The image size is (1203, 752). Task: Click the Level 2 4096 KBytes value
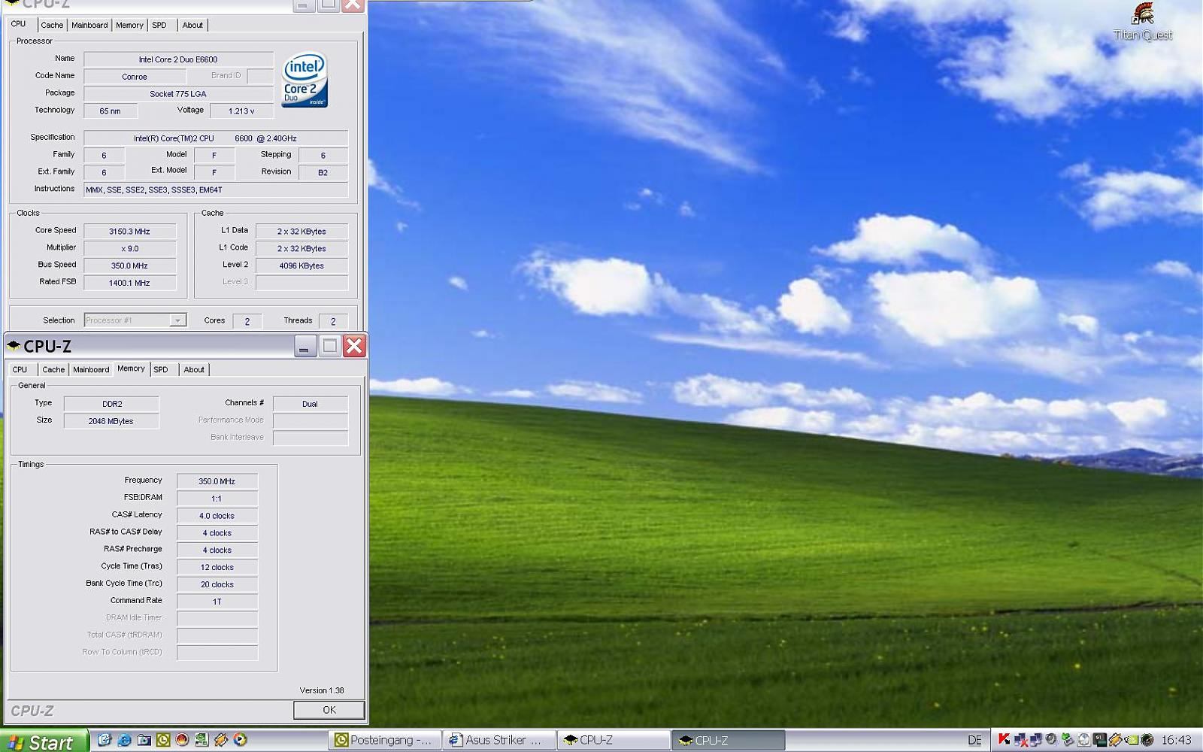tap(302, 265)
